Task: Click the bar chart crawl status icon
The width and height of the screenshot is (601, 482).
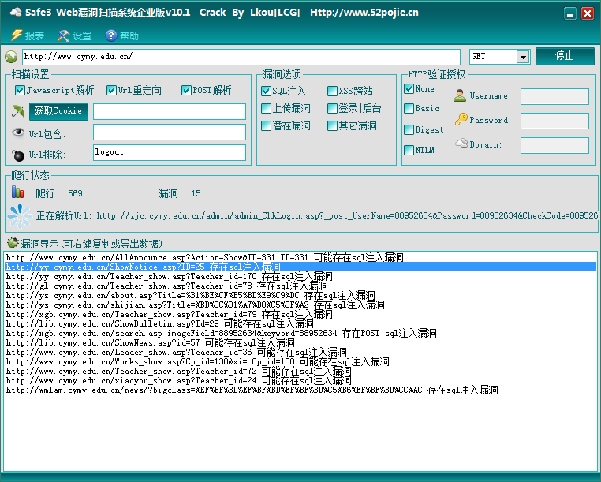Action: 17,192
